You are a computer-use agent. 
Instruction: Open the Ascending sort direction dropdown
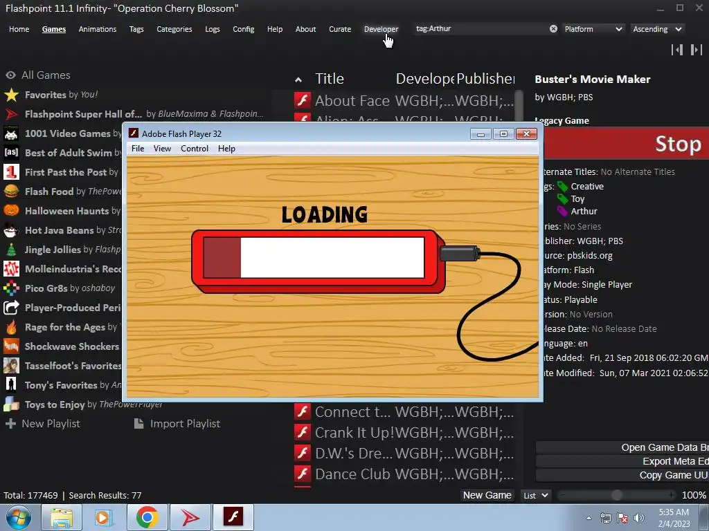point(657,29)
